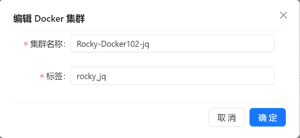Click the red asterisk beside 集群名称

click(x=26, y=44)
